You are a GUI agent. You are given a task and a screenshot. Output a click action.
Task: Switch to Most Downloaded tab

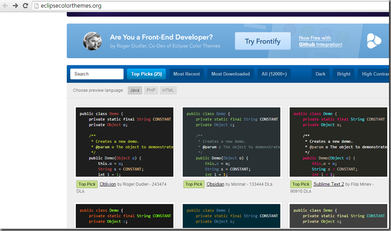(231, 74)
